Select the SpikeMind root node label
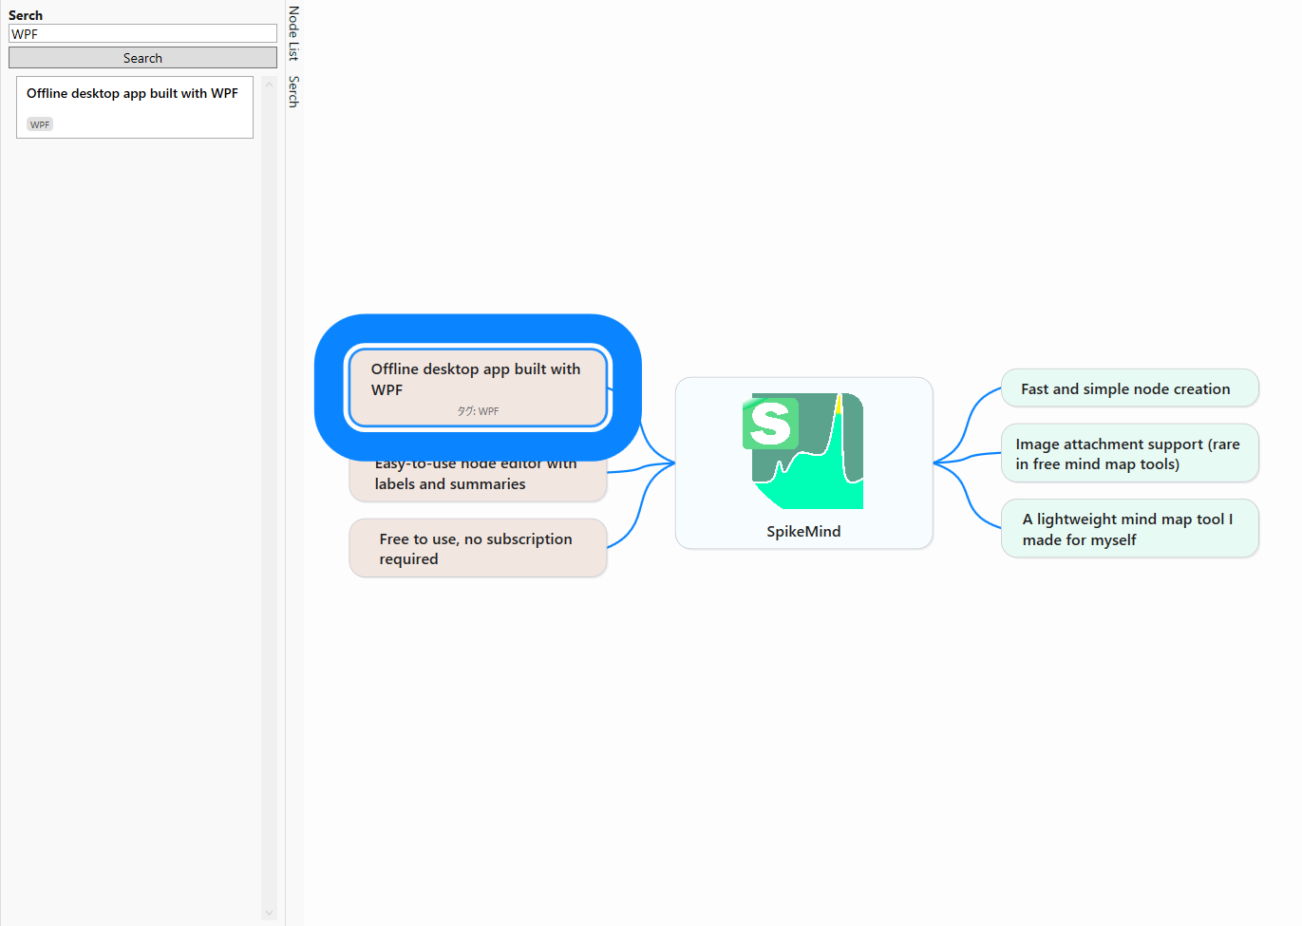The height and width of the screenshot is (926, 1302). pyautogui.click(x=803, y=531)
